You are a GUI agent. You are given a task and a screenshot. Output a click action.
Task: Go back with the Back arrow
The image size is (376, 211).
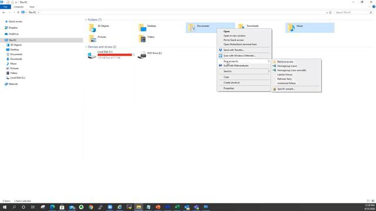click(4, 12)
